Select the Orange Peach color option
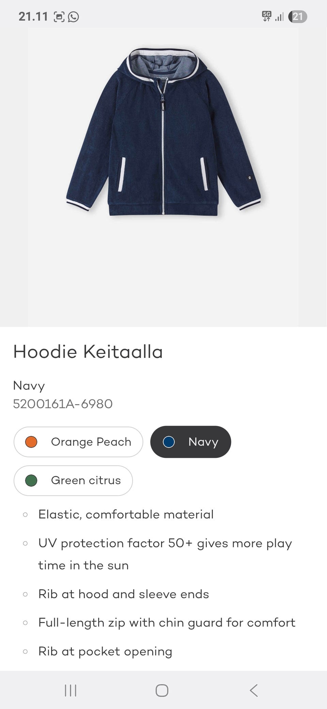327x709 pixels. [78, 442]
